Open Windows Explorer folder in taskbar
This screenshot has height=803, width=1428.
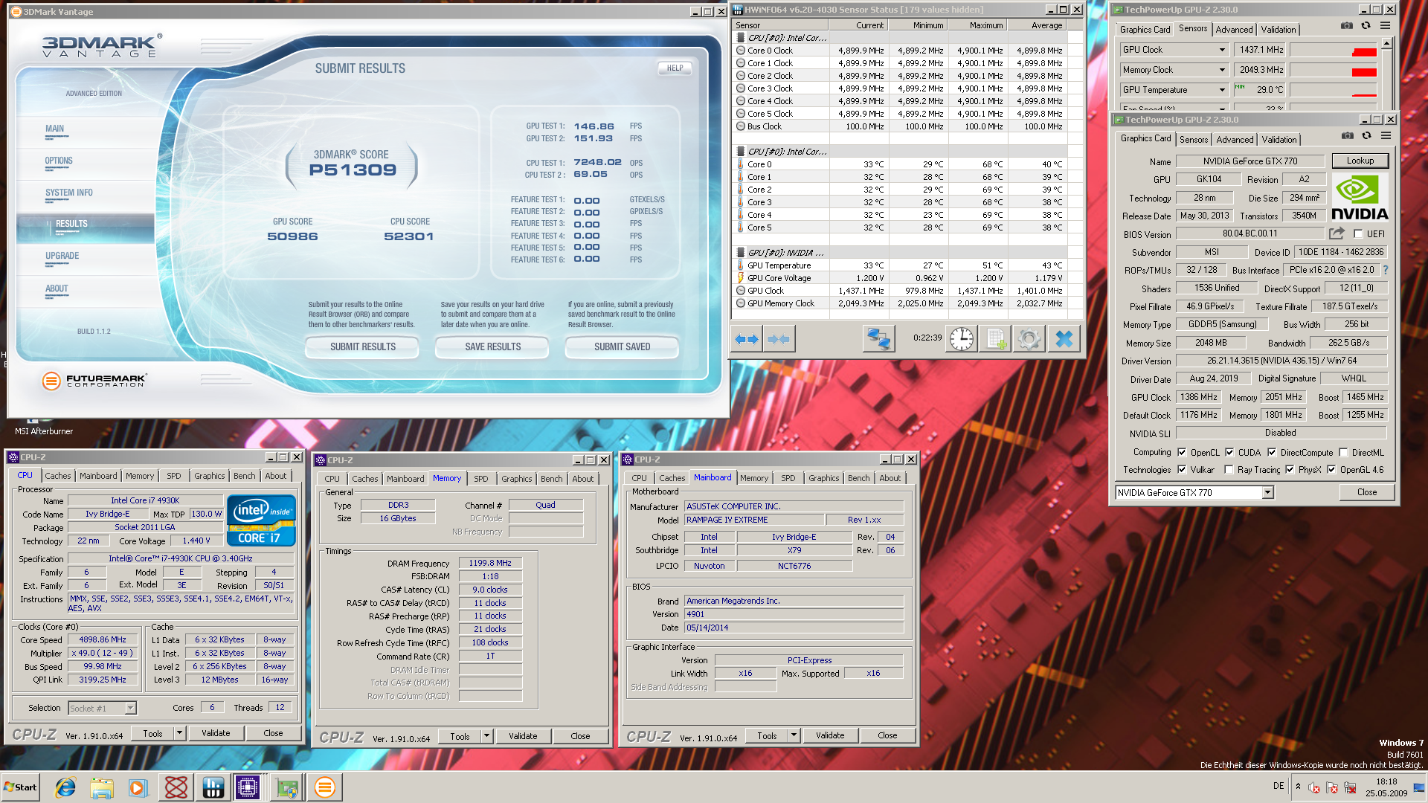[102, 787]
